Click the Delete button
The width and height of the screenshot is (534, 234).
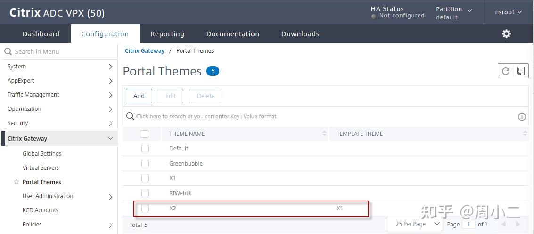[x=205, y=96]
